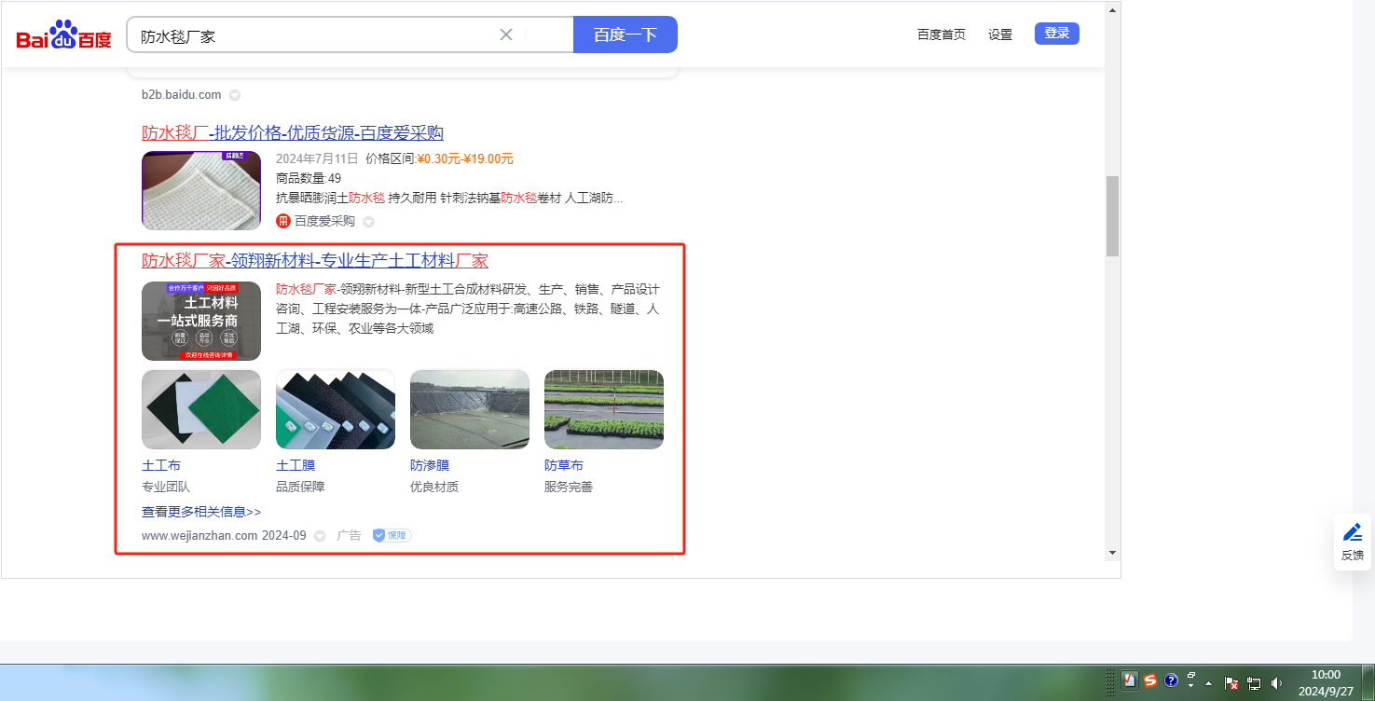
Task: Click the 服务完善 caption under 防草布
Action: pyautogui.click(x=569, y=487)
